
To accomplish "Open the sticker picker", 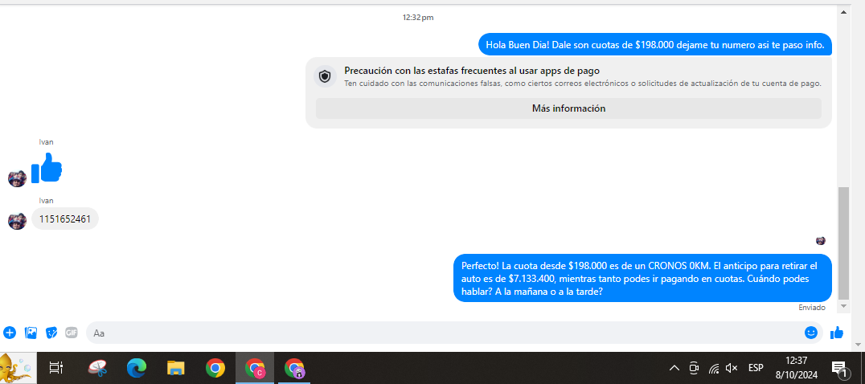I will (x=51, y=333).
